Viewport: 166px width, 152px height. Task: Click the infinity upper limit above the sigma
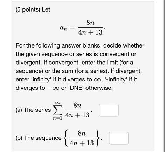(58, 103)
